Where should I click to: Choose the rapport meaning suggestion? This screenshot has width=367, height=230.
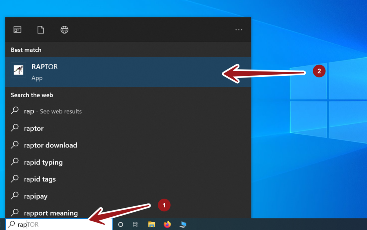pos(50,213)
